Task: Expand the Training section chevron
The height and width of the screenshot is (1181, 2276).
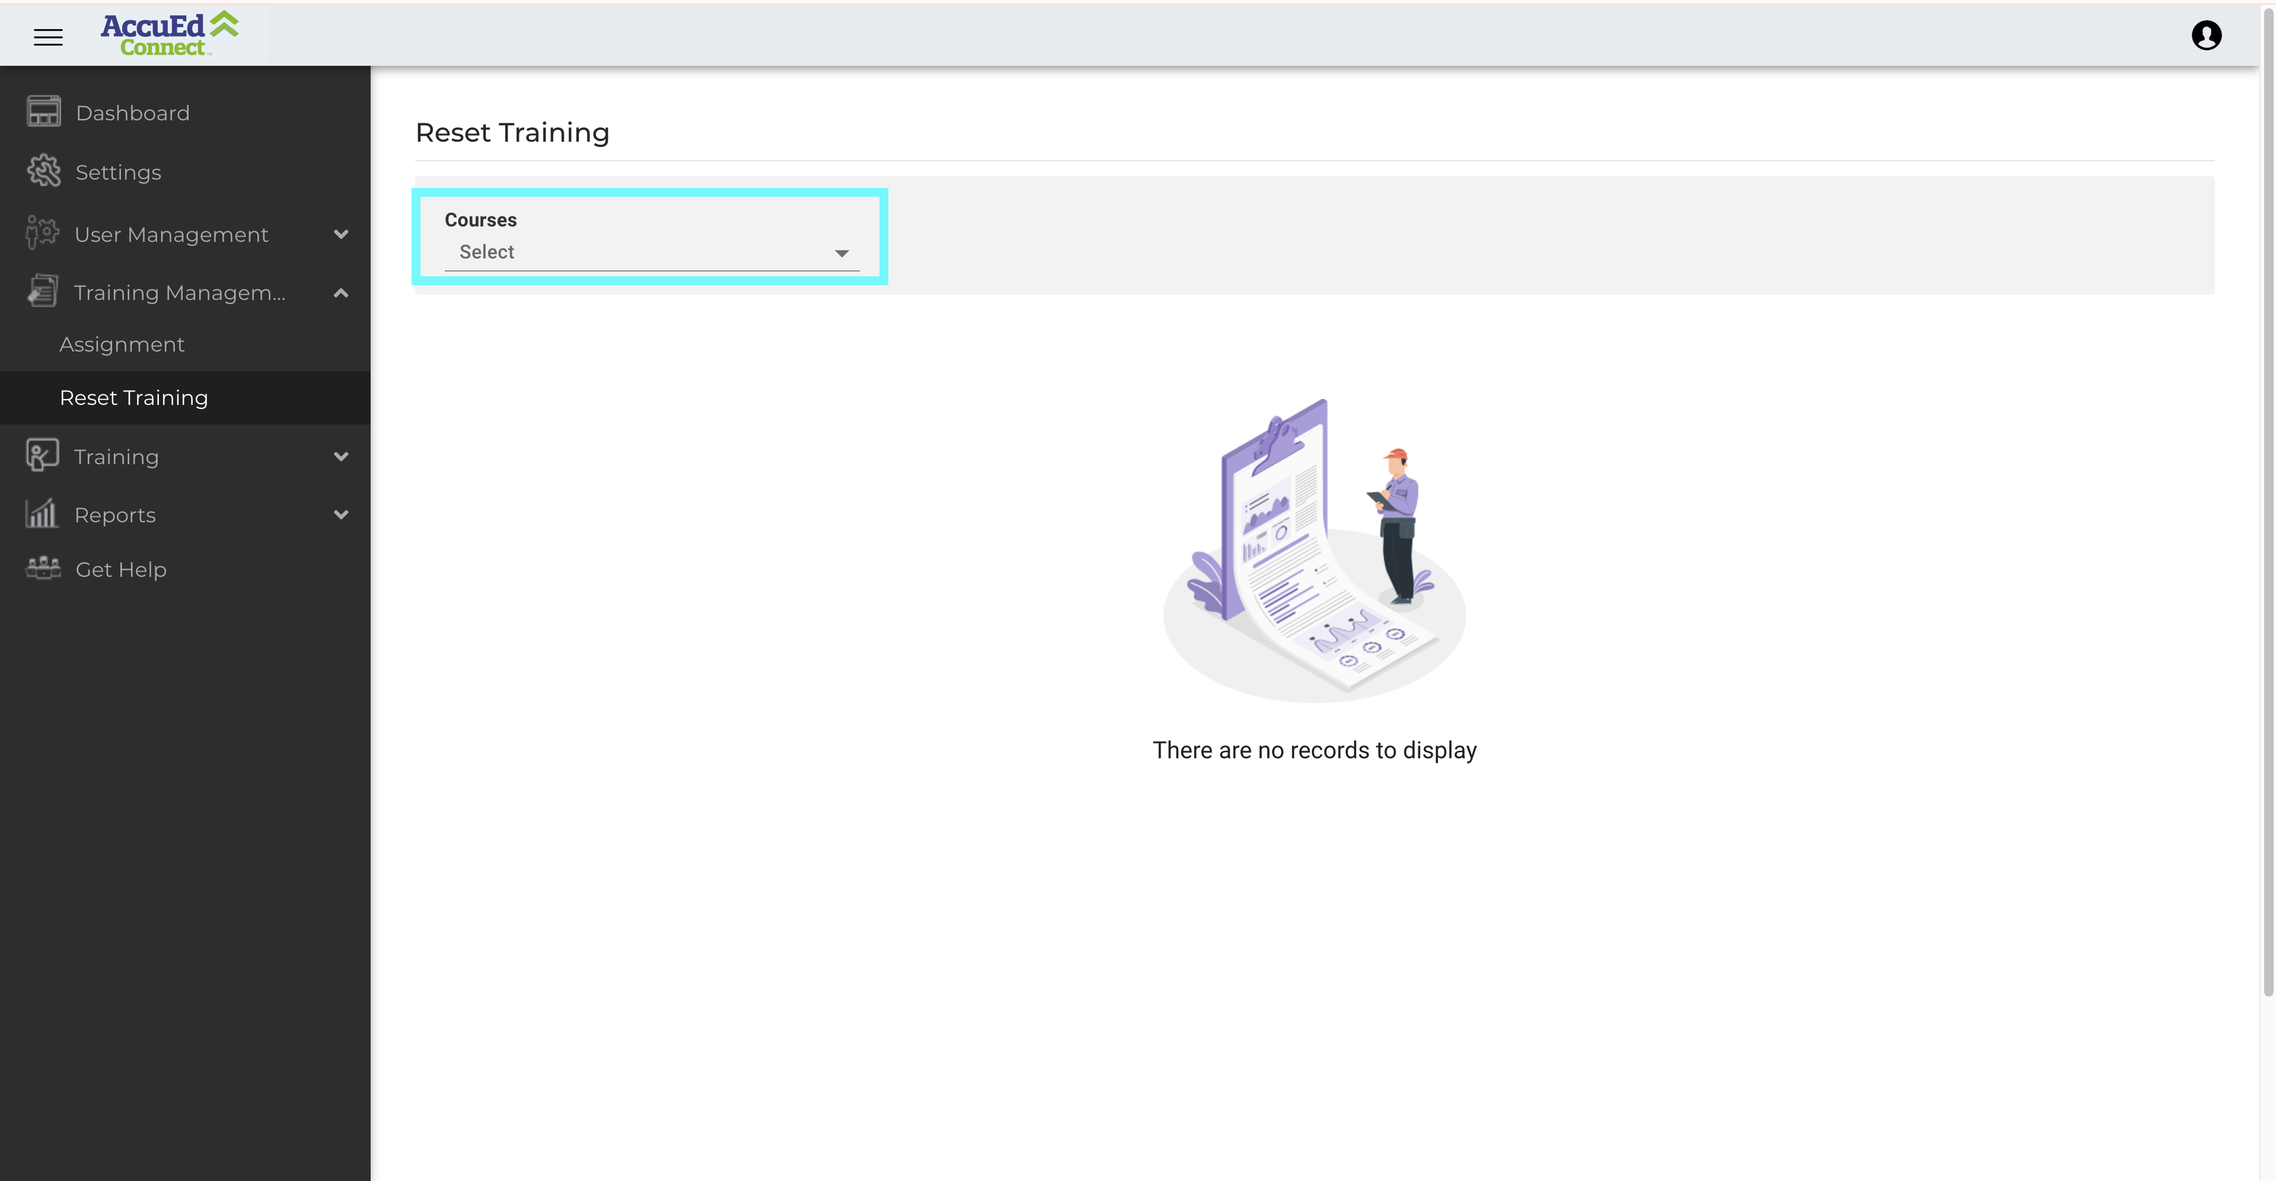Action: (x=341, y=457)
